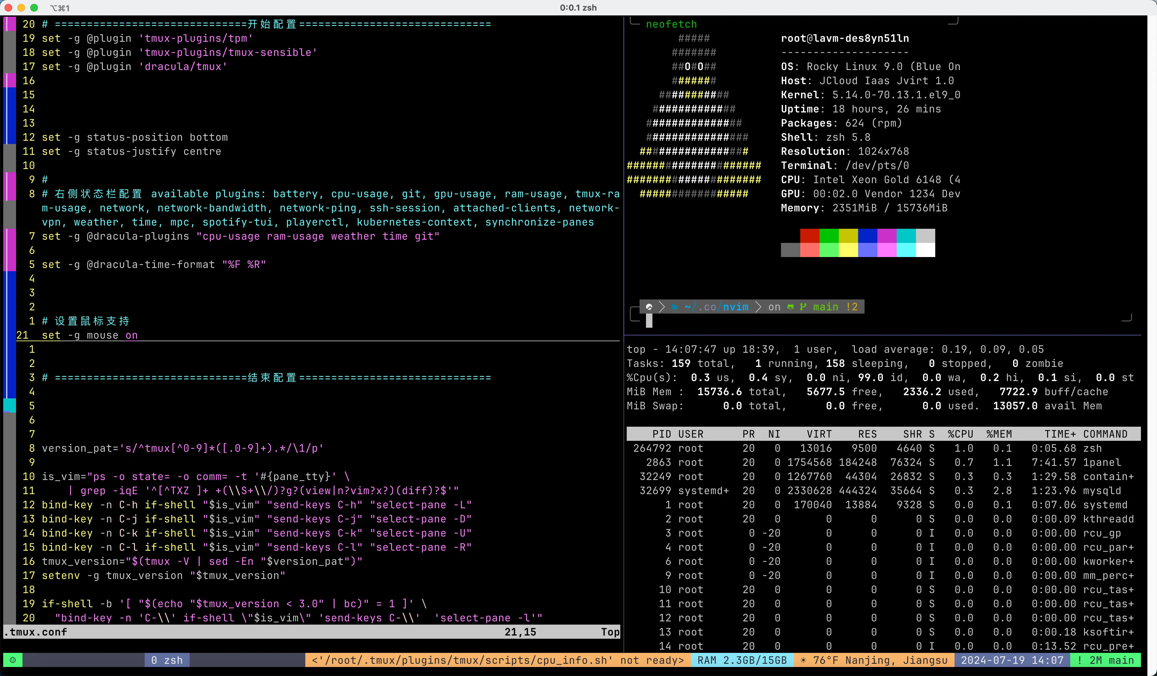Viewport: 1157px width, 676px height.
Task: Click the 21,15 cursor position in vim statusline
Action: tap(520, 632)
